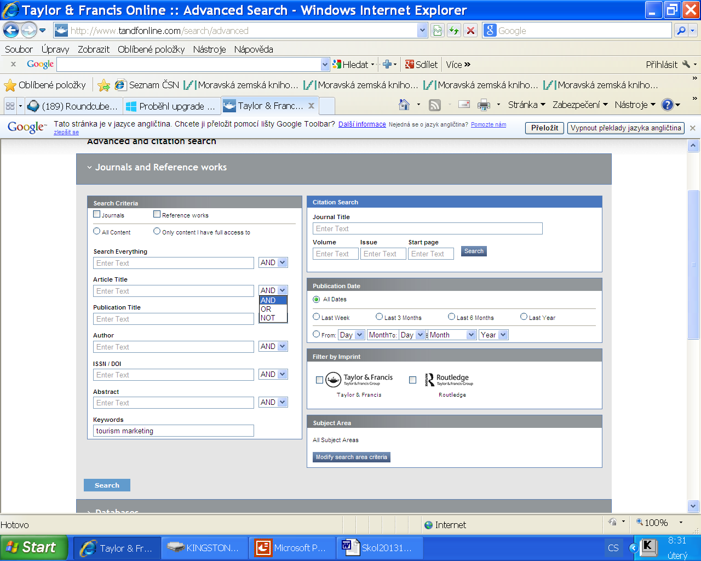The width and height of the screenshot is (701, 561).
Task: Switch to the Proběhl upgrade tab
Action: click(x=171, y=106)
